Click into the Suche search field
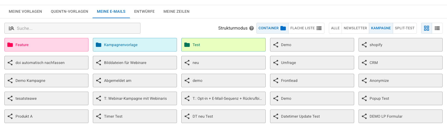Image resolution: width=447 pixels, height=135 pixels. (x=72, y=28)
